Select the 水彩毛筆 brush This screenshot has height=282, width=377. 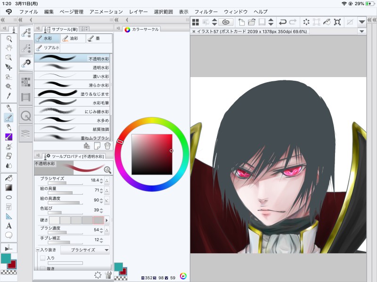tap(72, 102)
